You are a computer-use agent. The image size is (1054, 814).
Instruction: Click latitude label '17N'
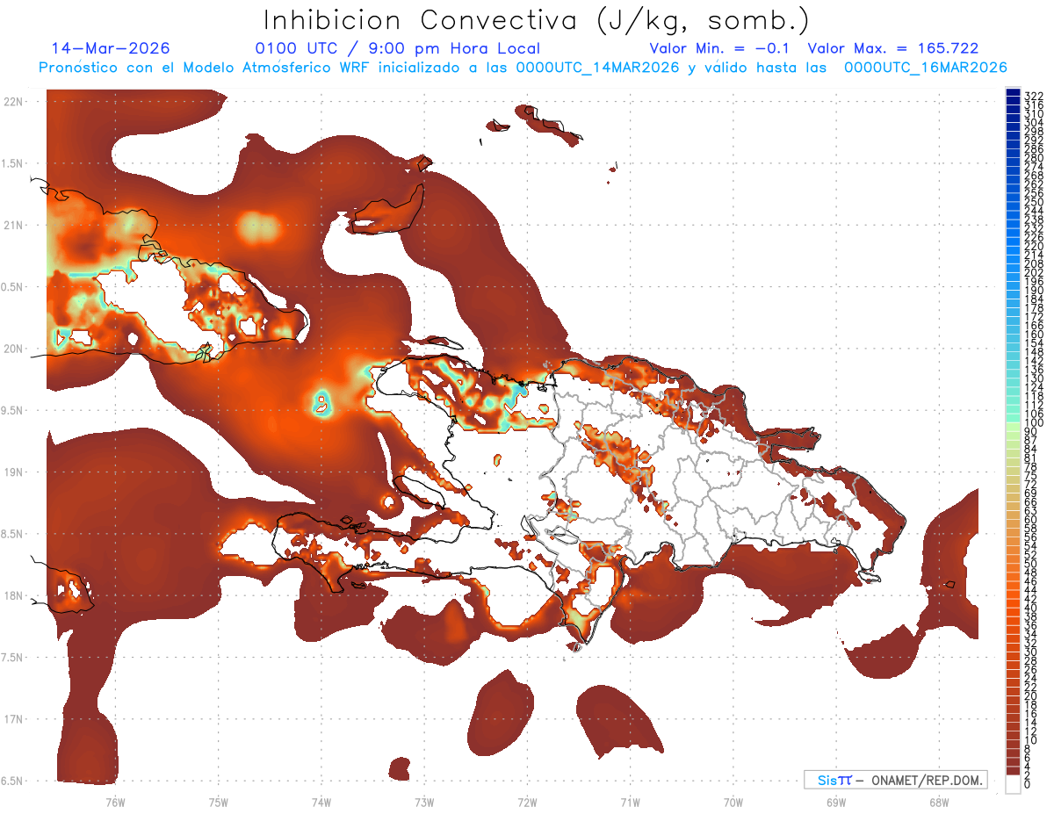[x=15, y=719]
